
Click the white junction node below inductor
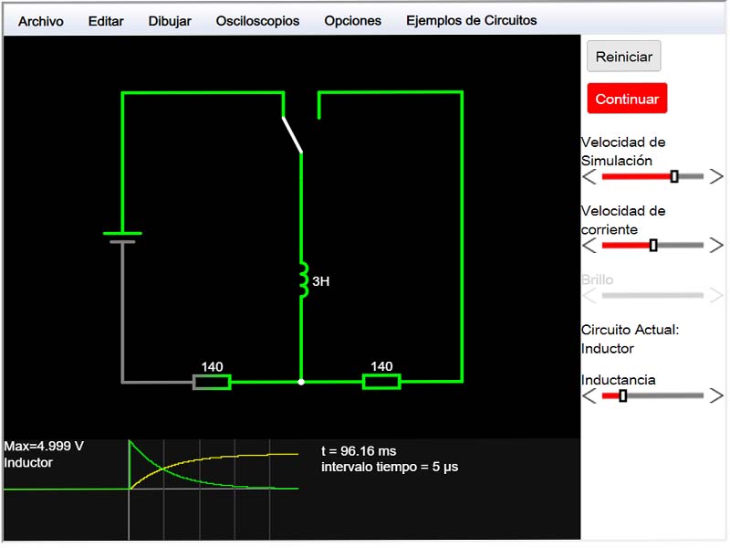[301, 382]
